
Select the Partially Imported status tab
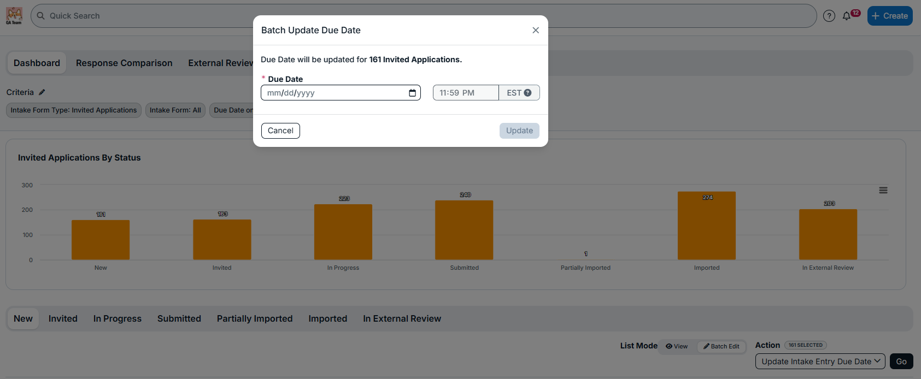255,319
